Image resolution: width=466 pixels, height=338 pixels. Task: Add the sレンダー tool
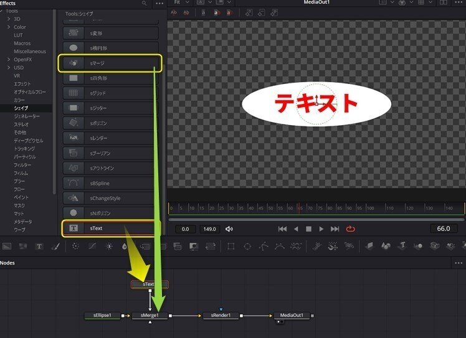point(110,138)
